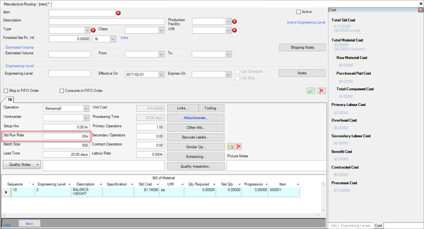Check Consume in FIFO Order
The height and width of the screenshot is (229, 424).
[62, 91]
